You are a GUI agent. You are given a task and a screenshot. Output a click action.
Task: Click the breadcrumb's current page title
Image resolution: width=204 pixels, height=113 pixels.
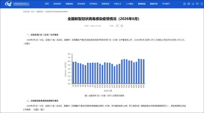56,12
